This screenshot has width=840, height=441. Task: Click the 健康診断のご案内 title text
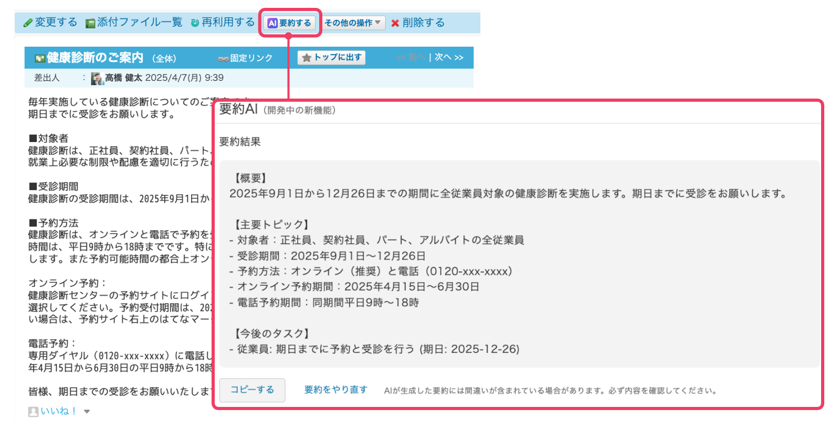(x=95, y=58)
